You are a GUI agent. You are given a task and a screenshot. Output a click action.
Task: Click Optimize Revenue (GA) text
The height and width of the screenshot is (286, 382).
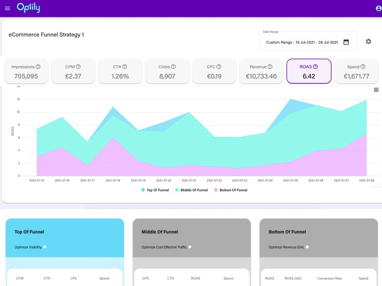point(286,247)
